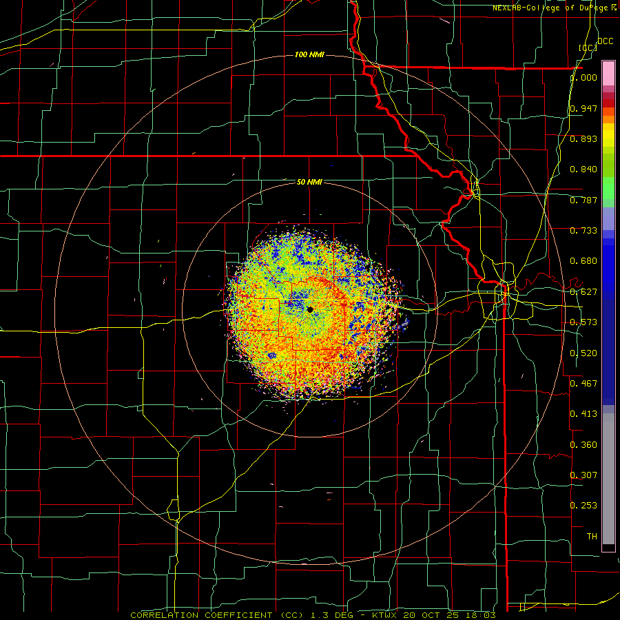Click the black radar site dot
Image resolution: width=620 pixels, height=620 pixels.
(x=310, y=309)
